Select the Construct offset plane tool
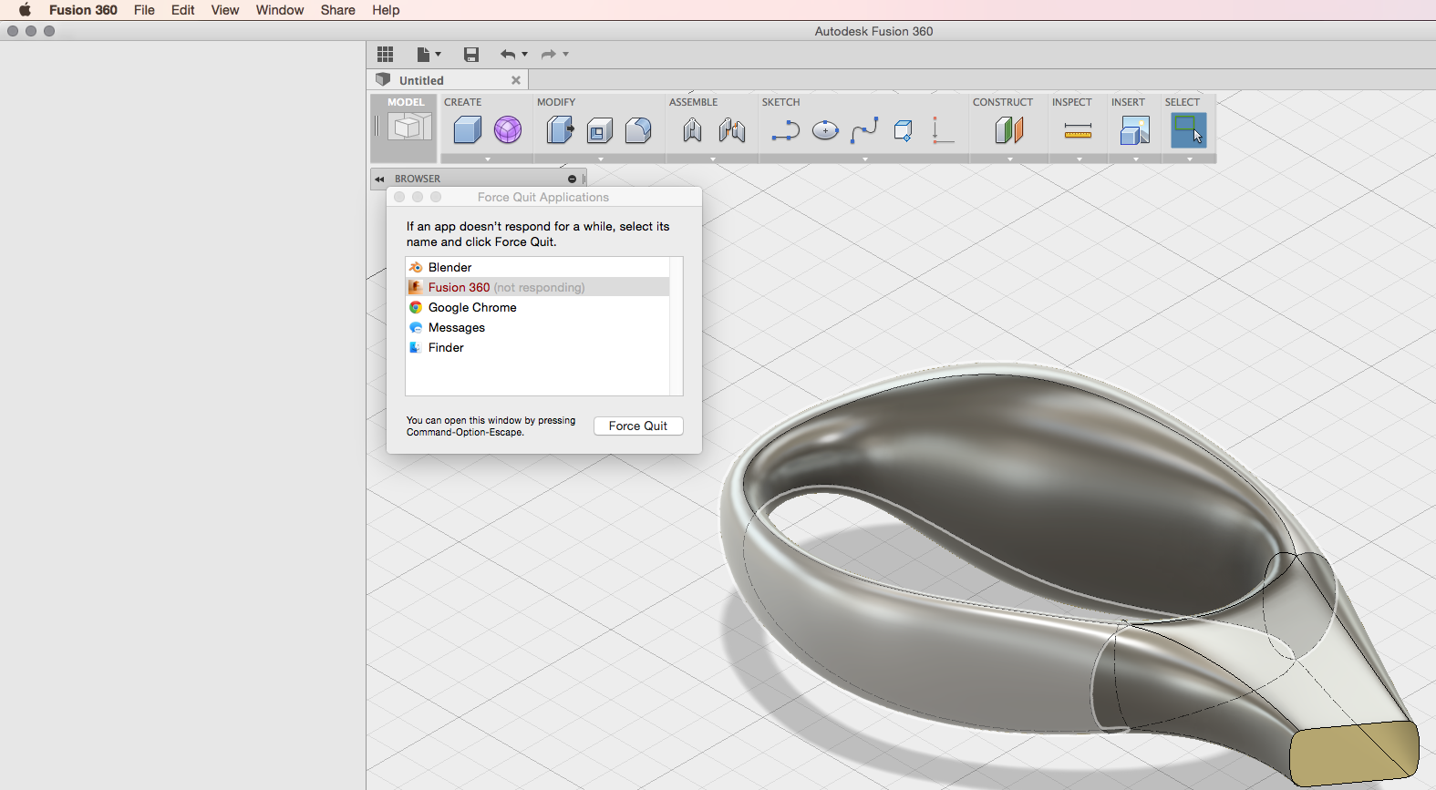 point(1008,130)
